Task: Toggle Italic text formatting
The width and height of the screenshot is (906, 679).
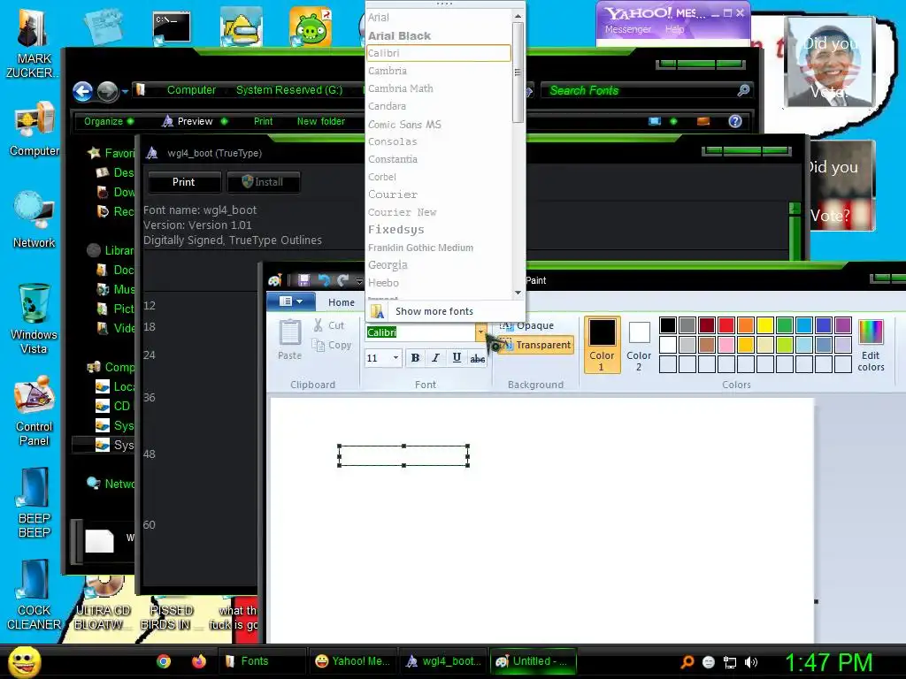Action: coord(435,358)
